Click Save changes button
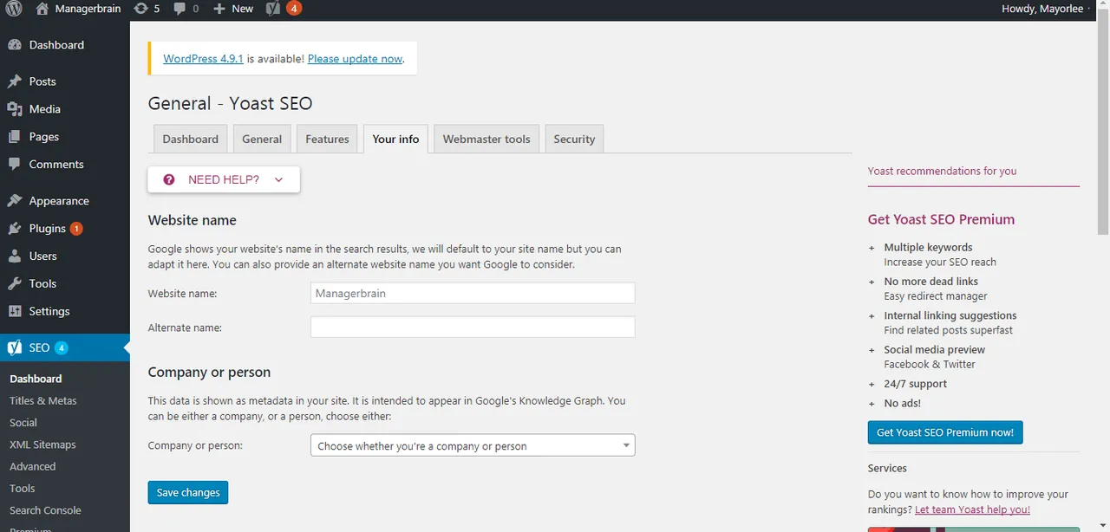Viewport: 1110px width, 532px height. click(188, 492)
